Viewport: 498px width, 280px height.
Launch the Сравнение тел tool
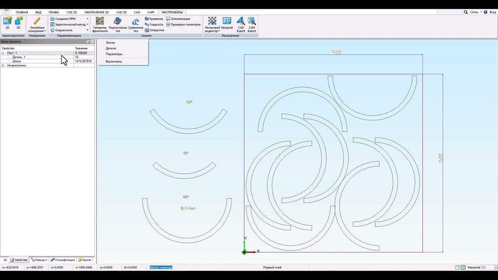[136, 24]
